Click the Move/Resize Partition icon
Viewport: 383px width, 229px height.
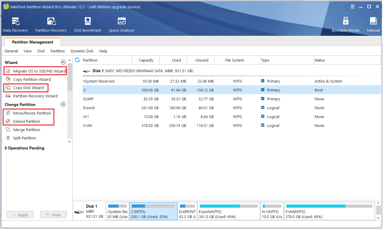click(8, 113)
